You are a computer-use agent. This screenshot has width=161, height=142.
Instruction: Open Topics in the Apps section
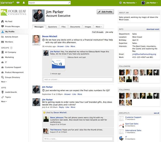click(8, 97)
